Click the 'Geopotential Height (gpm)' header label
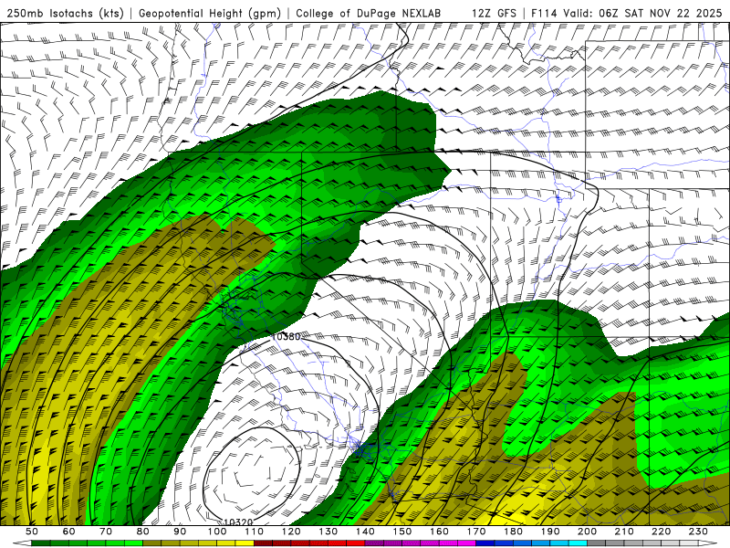The image size is (730, 548). (x=210, y=13)
